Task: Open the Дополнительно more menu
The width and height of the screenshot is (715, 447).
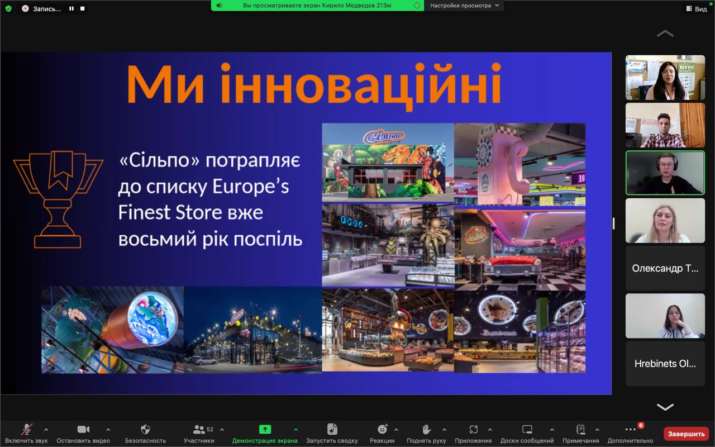Action: click(630, 430)
